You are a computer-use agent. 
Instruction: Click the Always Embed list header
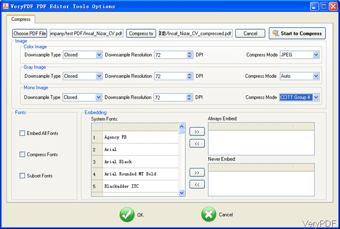(261, 127)
